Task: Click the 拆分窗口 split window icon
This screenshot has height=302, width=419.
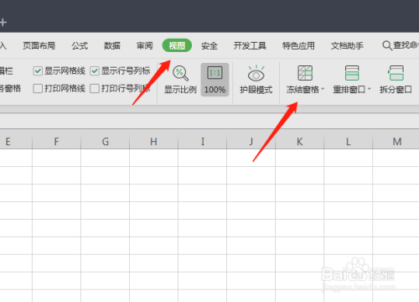Action: (396, 73)
